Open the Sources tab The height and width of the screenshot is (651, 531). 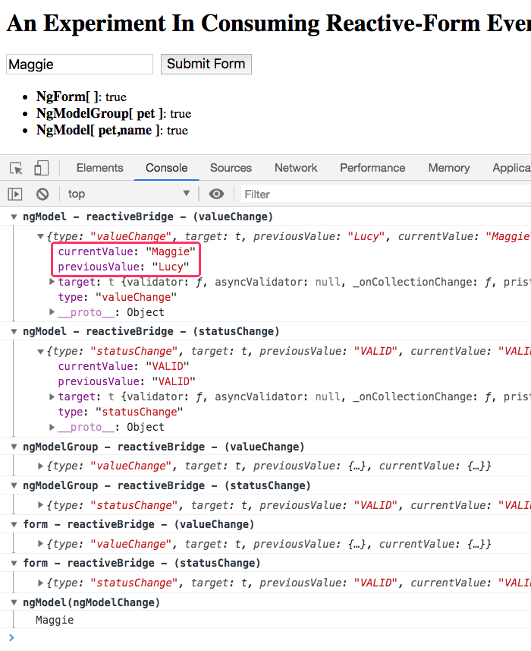[x=231, y=168]
